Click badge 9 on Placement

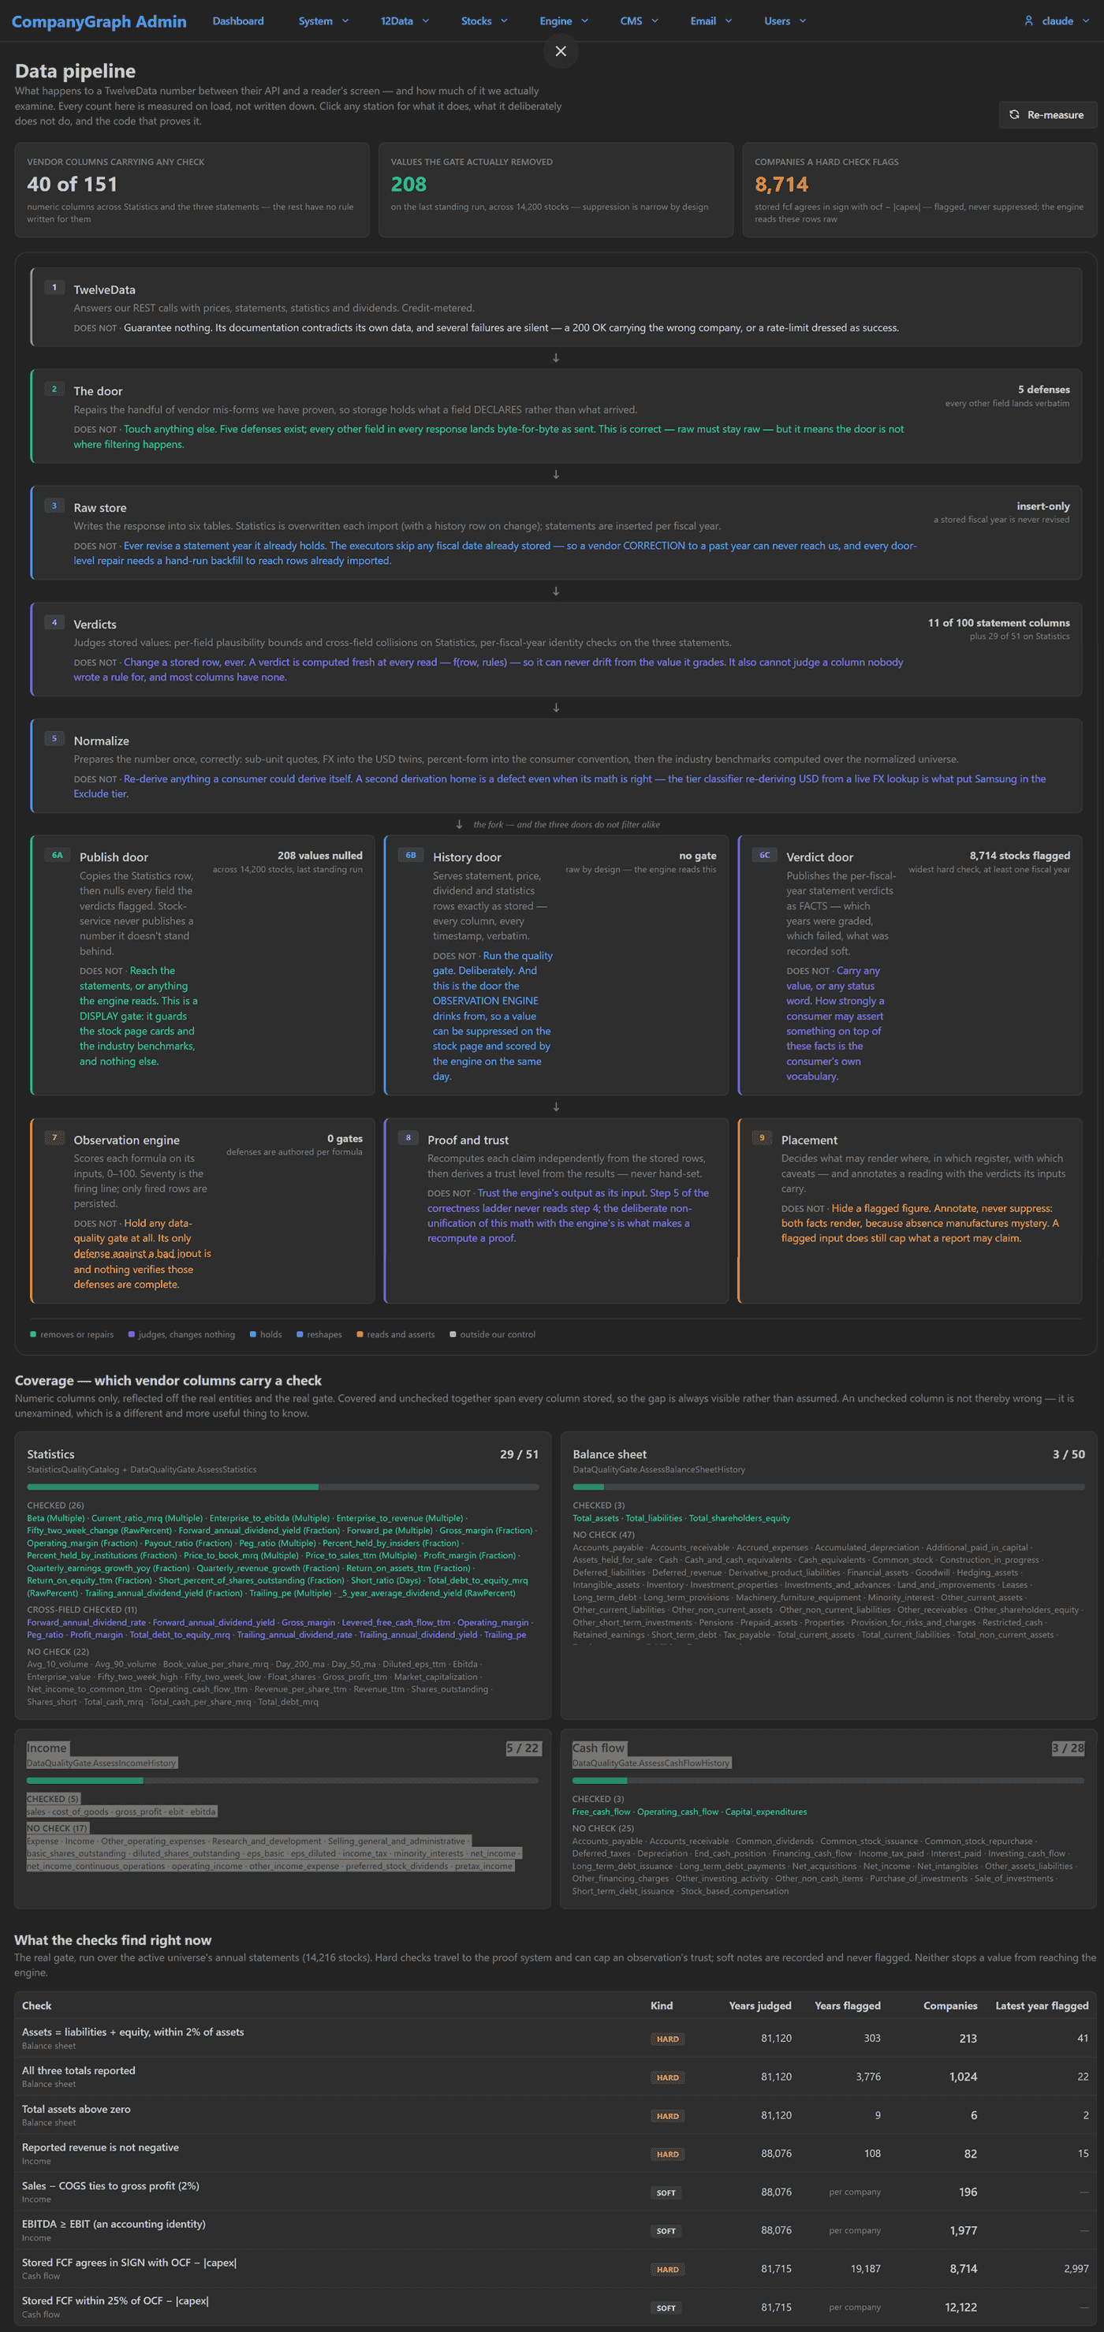click(762, 1138)
